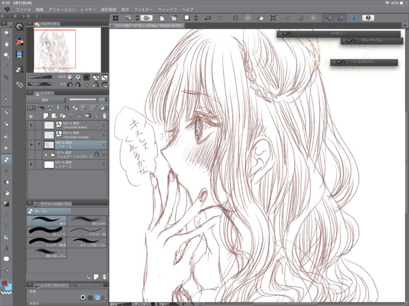Select the Text (A) tool
The height and width of the screenshot is (306, 409).
point(6,248)
